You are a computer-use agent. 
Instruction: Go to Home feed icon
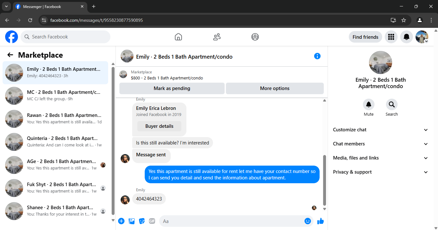coord(178,37)
